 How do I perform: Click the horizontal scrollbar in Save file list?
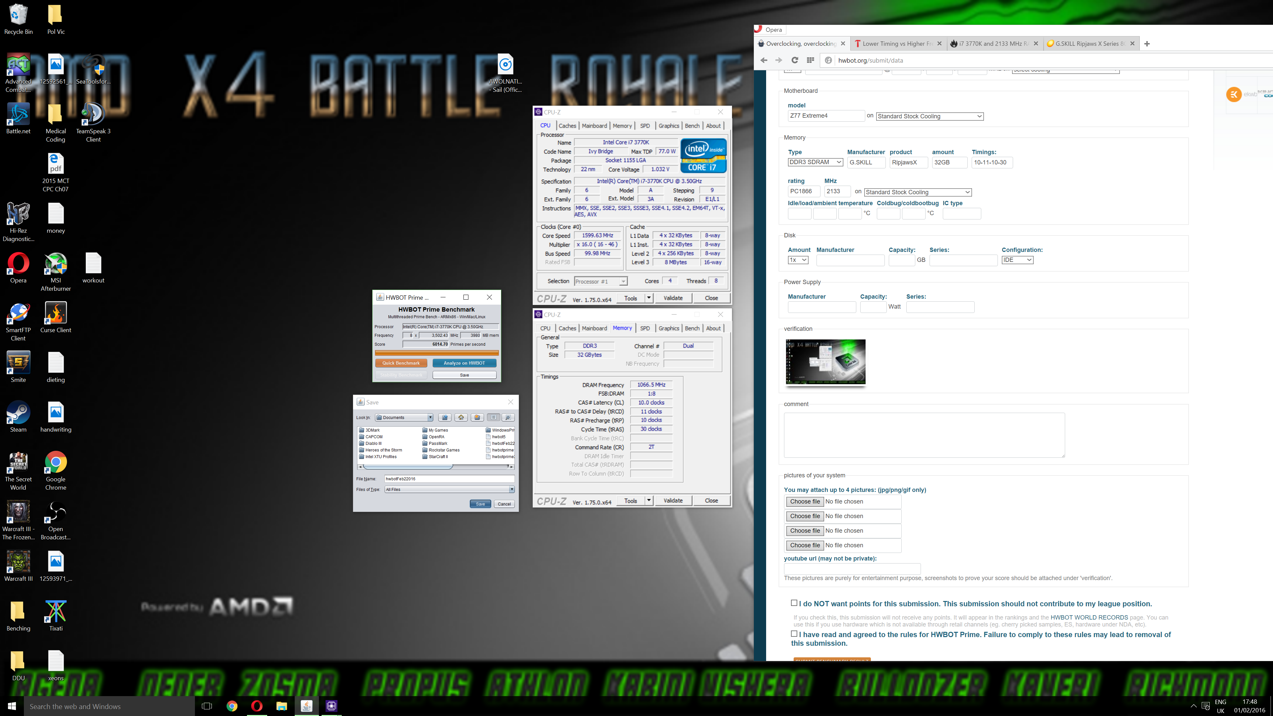click(436, 466)
